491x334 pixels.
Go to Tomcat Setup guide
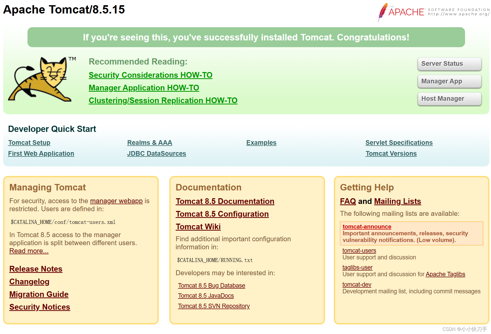(29, 143)
